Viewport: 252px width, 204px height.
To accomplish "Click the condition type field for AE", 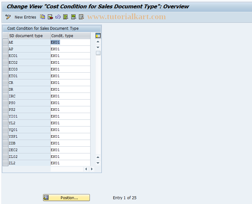I will pyautogui.click(x=70, y=42).
